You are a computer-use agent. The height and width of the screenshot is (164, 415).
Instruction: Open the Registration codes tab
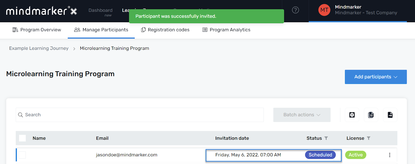(165, 30)
